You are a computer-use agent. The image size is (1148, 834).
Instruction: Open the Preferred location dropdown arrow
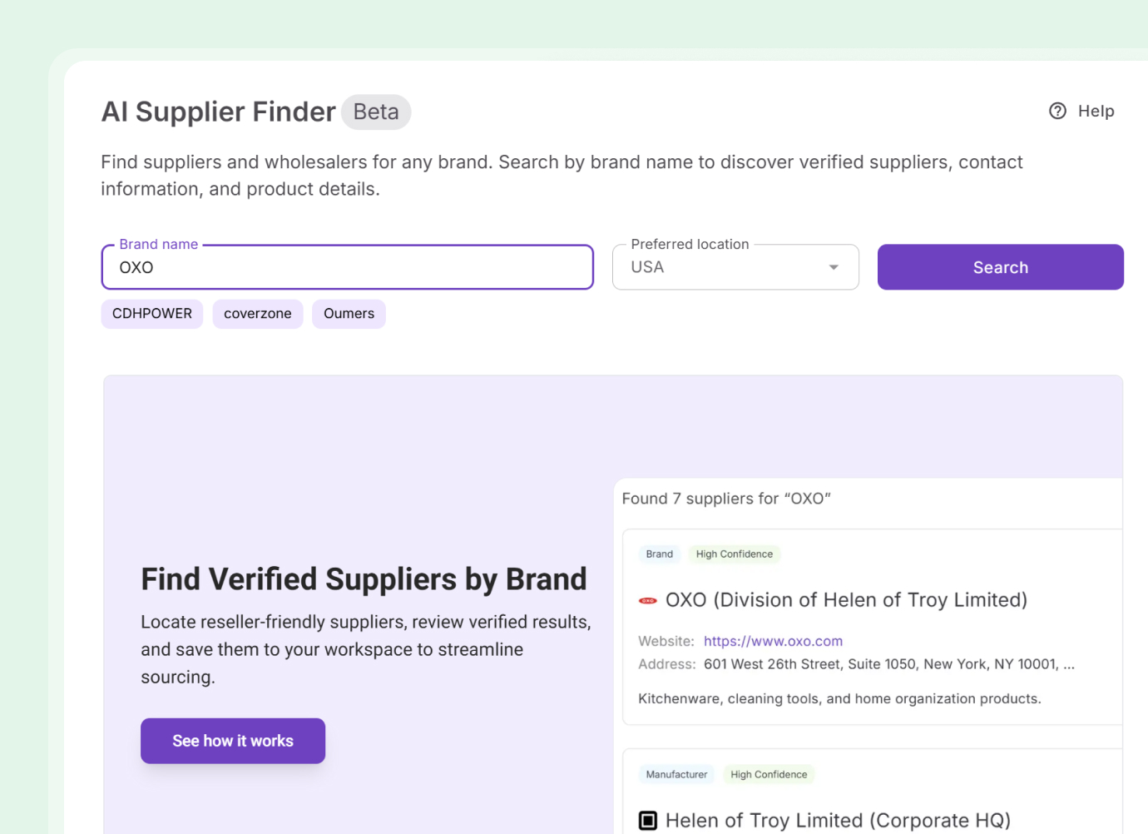[834, 267]
